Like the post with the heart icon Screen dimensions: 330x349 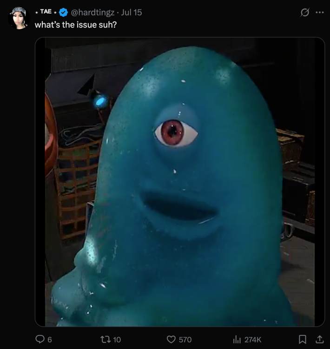[171, 340]
